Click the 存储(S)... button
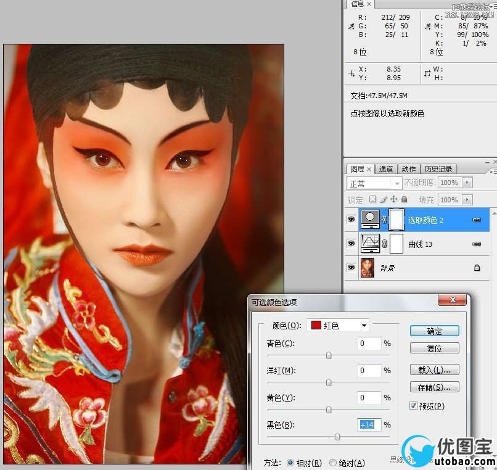Screen dimensions: 497x470 434,387
